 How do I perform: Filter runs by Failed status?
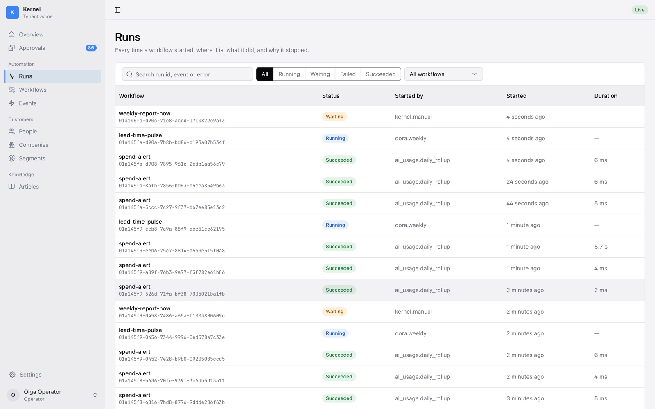pos(348,74)
